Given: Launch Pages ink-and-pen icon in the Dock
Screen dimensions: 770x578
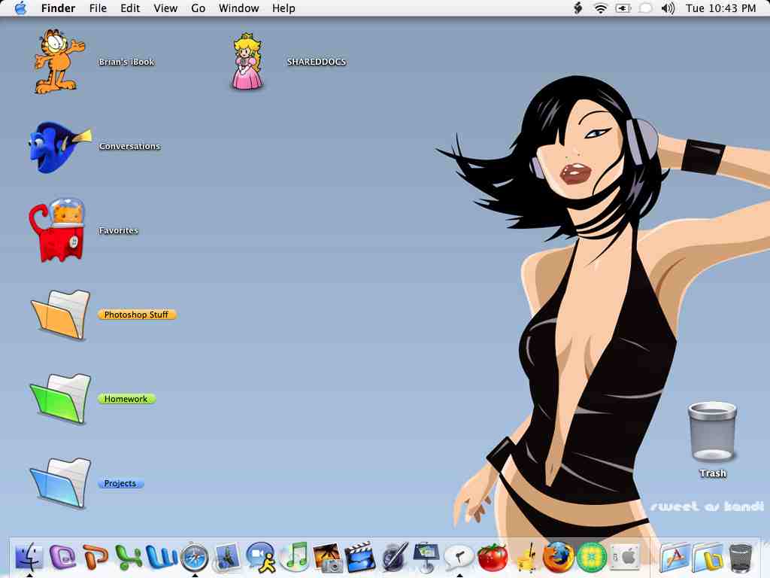Looking at the screenshot, I should pos(394,558).
